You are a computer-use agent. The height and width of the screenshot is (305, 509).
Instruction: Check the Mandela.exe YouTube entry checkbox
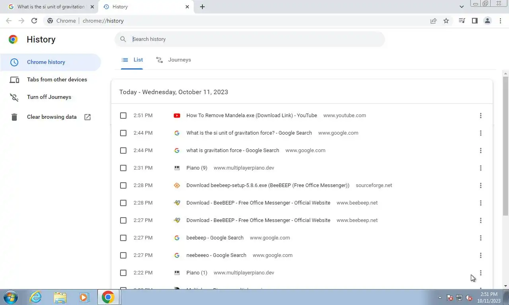coord(123,116)
